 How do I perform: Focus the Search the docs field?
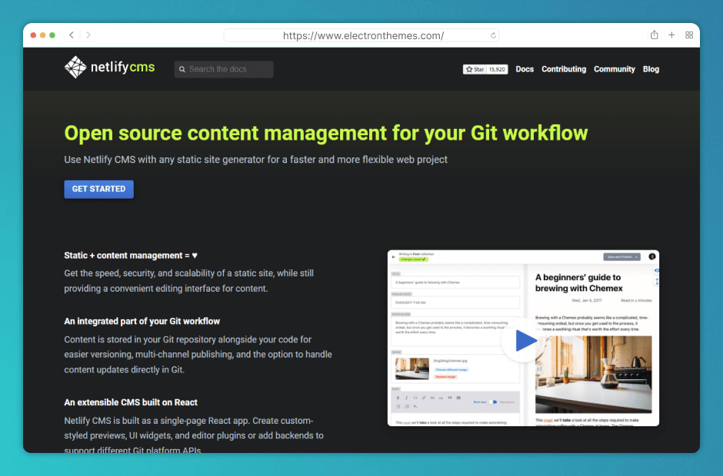[x=224, y=69]
